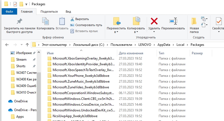Switch to the Поделиться tab

(x=49, y=12)
